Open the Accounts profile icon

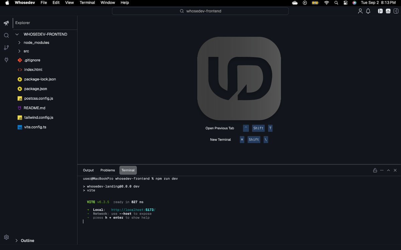pyautogui.click(x=360, y=11)
